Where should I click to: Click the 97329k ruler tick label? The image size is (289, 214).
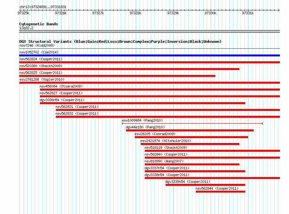tap(173, 13)
